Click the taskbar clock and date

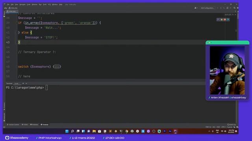(x=231, y=131)
